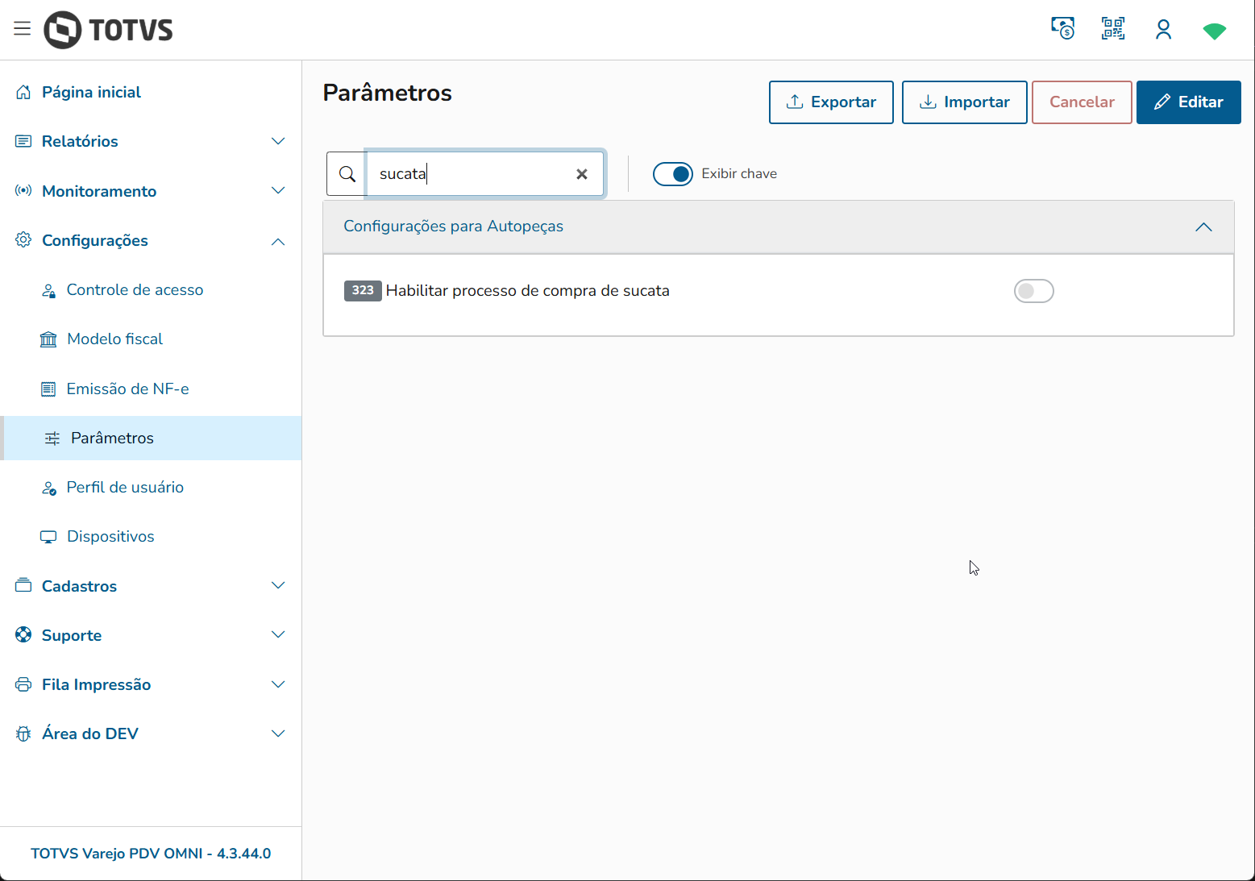Viewport: 1255px width, 881px height.
Task: Click the cash payment icon in header
Action: point(1063,29)
